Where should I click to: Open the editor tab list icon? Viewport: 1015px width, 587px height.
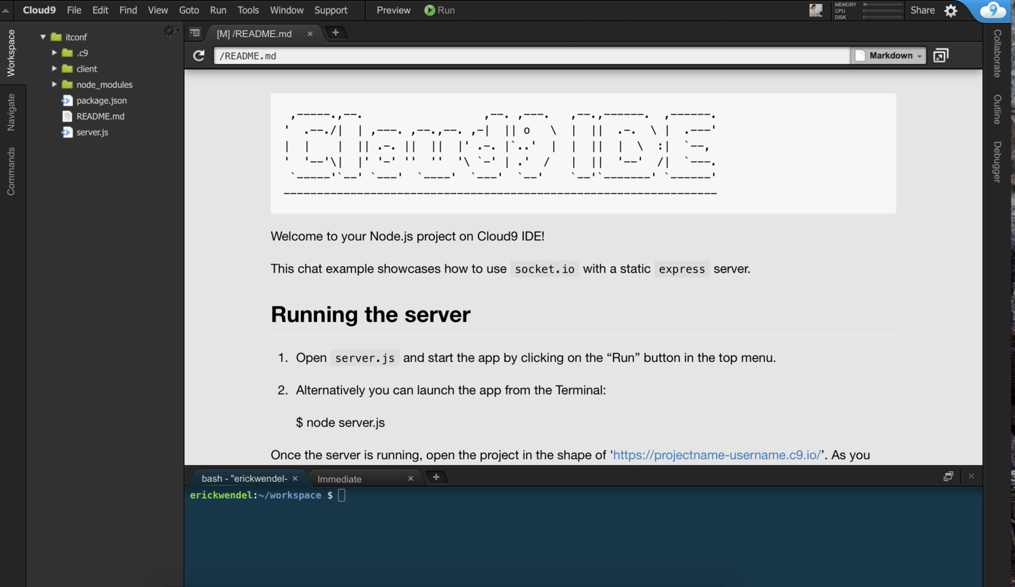pos(195,33)
